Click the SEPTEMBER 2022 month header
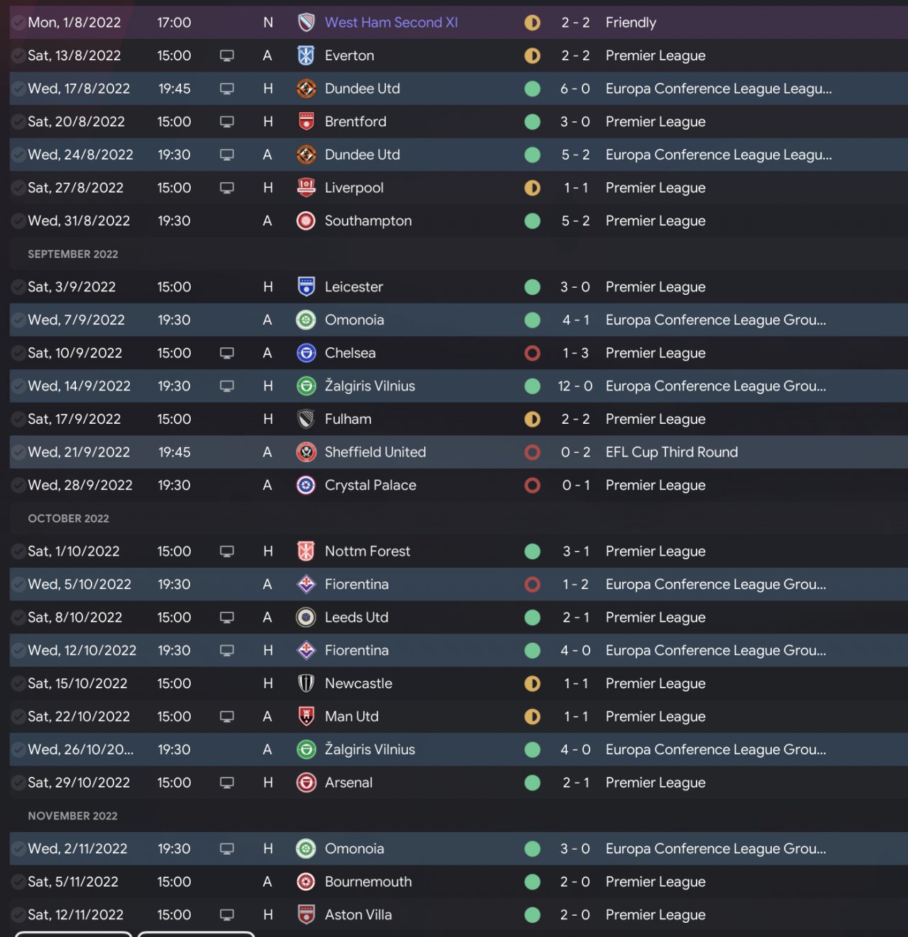Viewport: 908px width, 937px height. click(x=73, y=254)
